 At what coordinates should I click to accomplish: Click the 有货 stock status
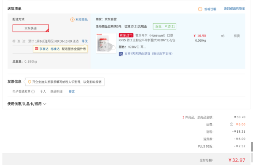[x=237, y=36]
